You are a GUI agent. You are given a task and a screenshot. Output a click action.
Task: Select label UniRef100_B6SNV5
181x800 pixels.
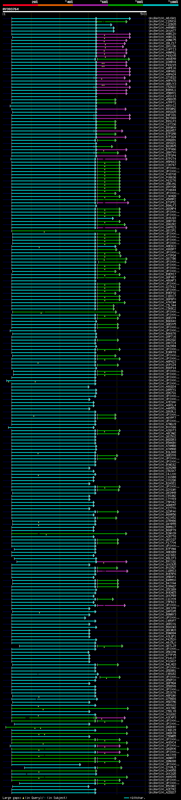pyautogui.click(x=162, y=146)
